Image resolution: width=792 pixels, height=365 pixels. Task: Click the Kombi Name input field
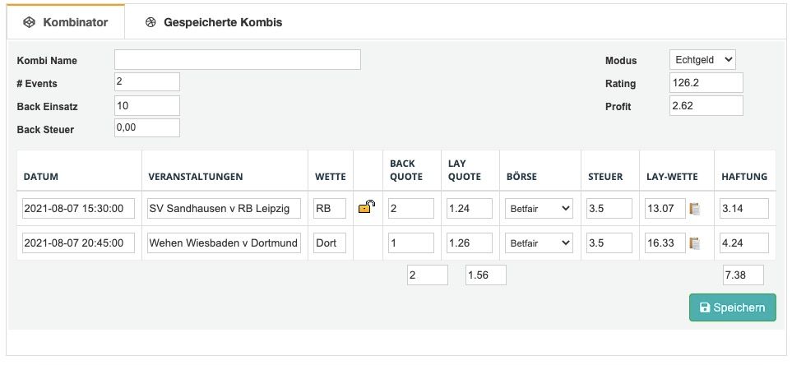coord(238,59)
